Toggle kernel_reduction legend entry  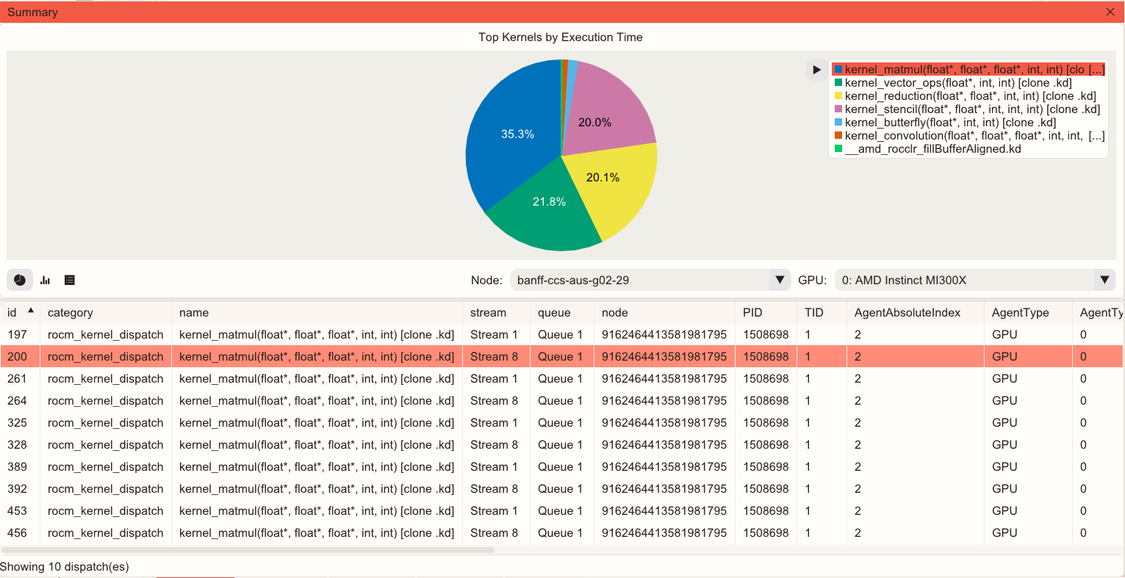[969, 96]
